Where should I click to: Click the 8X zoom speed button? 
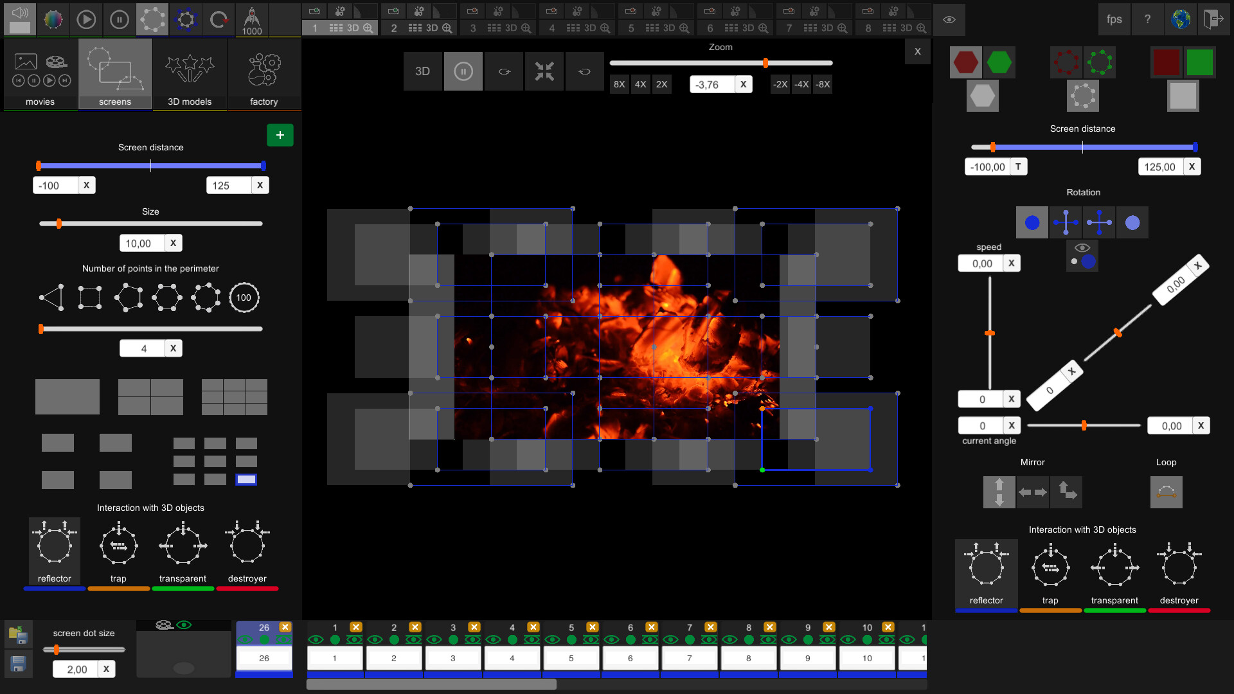tap(619, 84)
